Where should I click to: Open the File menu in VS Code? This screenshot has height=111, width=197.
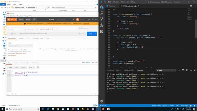tap(105, 2)
